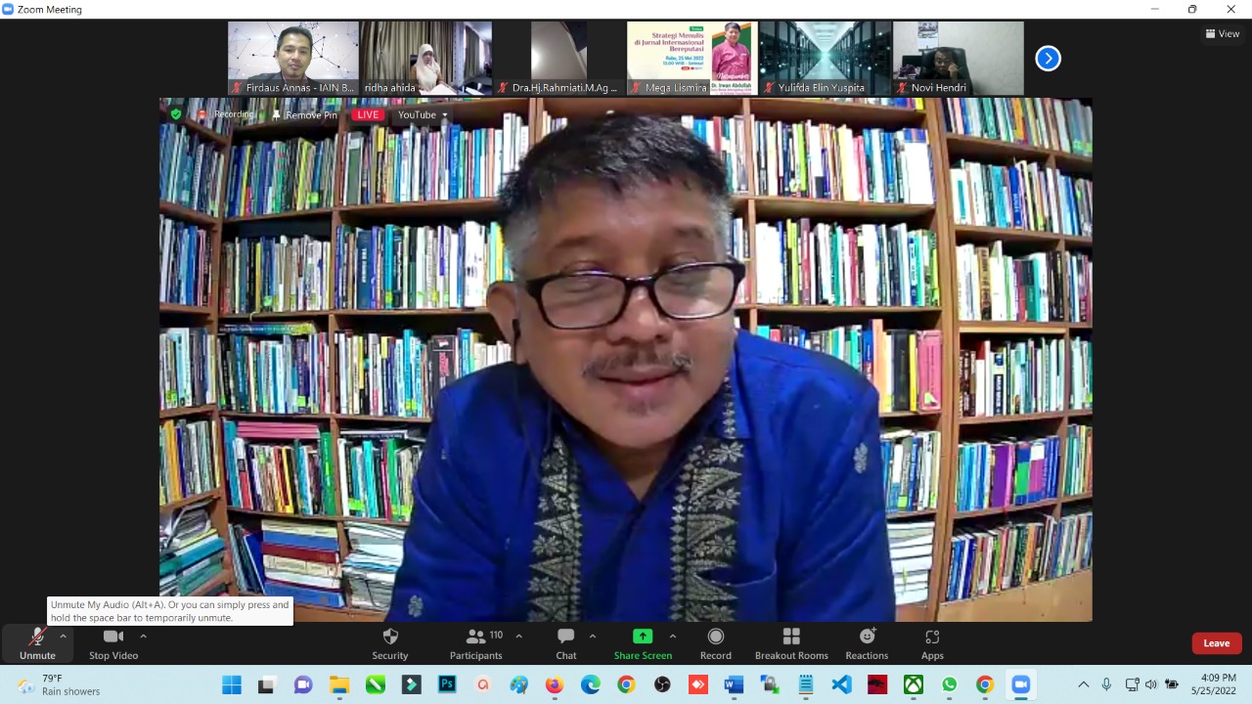This screenshot has width=1252, height=704.
Task: Open Breakout Rooms
Action: point(791,642)
